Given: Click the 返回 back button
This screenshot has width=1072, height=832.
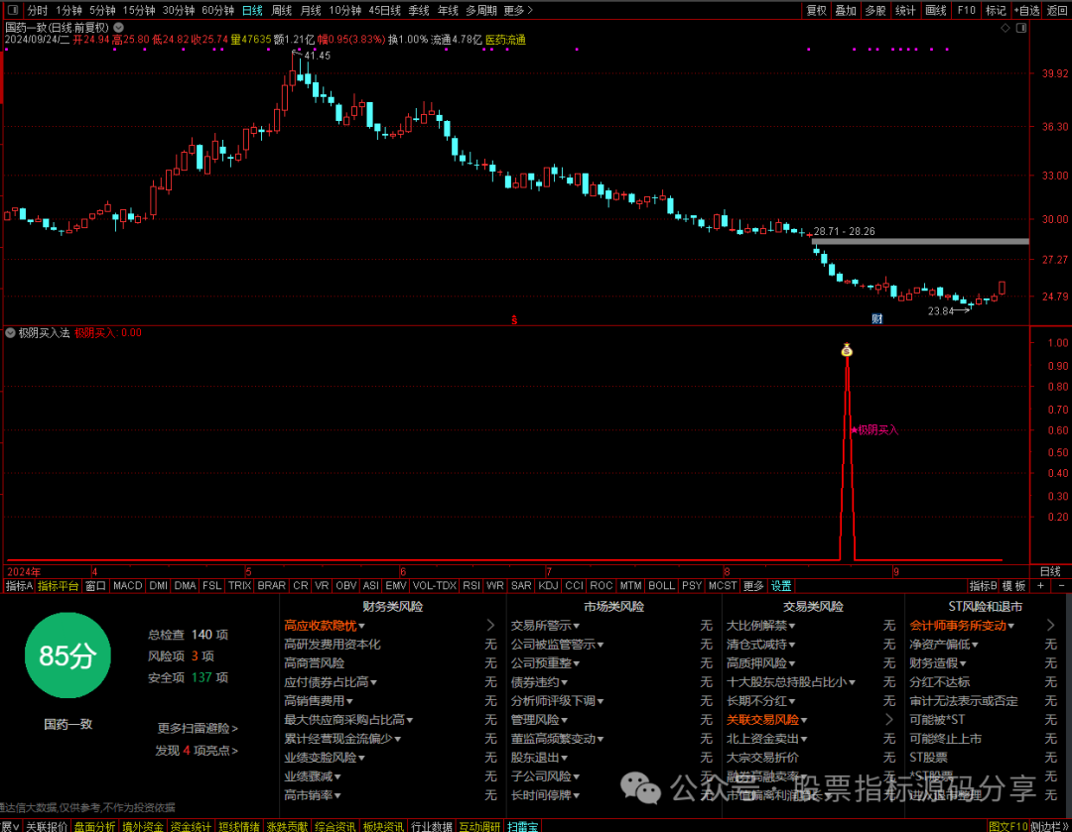Looking at the screenshot, I should 1057,10.
